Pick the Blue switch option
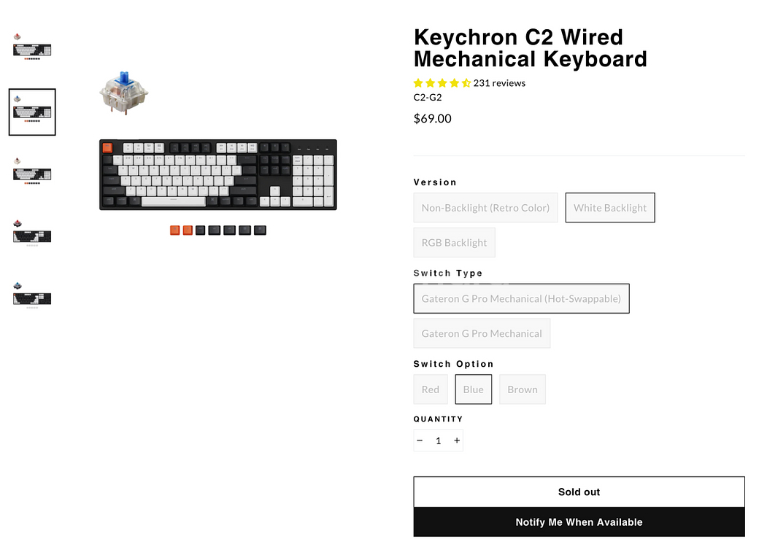This screenshot has height=547, width=759. click(x=474, y=389)
